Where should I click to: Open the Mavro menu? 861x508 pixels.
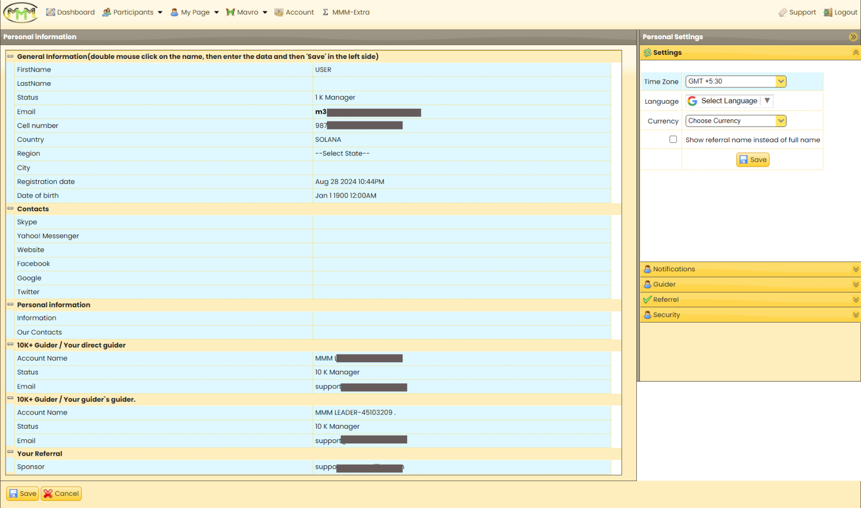click(247, 12)
